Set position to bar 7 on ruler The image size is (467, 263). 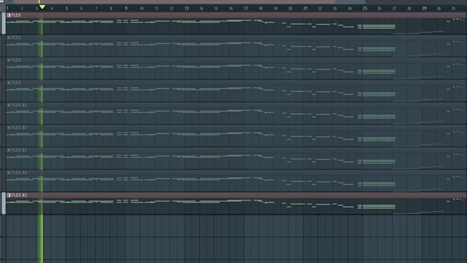(96, 8)
